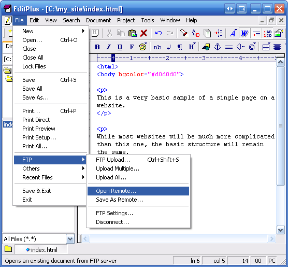The height and width of the screenshot is (267, 288).
Task: Choose Open Remote... in FTP submenu
Action: [x=138, y=191]
